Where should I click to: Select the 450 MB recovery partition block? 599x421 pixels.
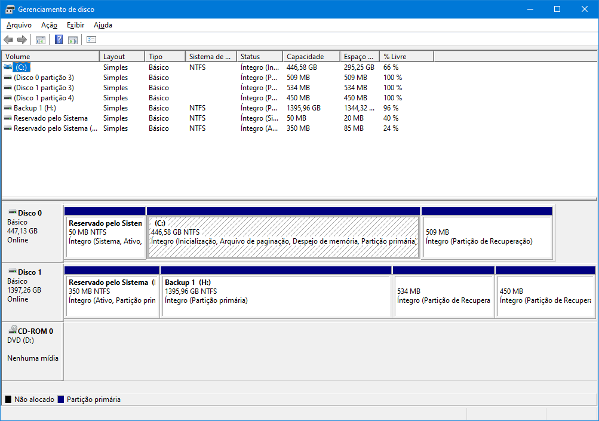click(x=545, y=293)
